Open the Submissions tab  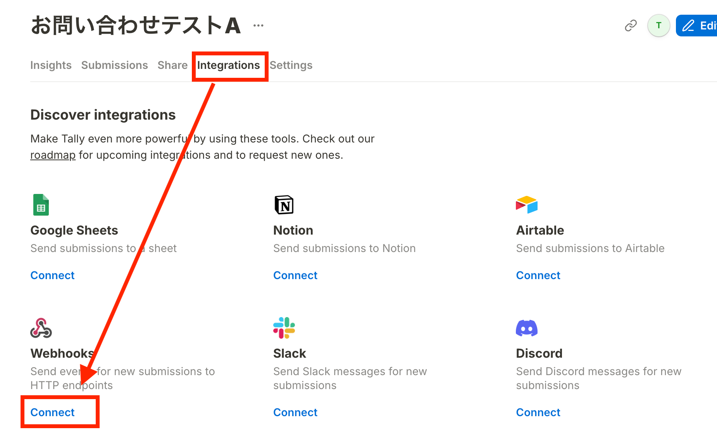pos(114,65)
